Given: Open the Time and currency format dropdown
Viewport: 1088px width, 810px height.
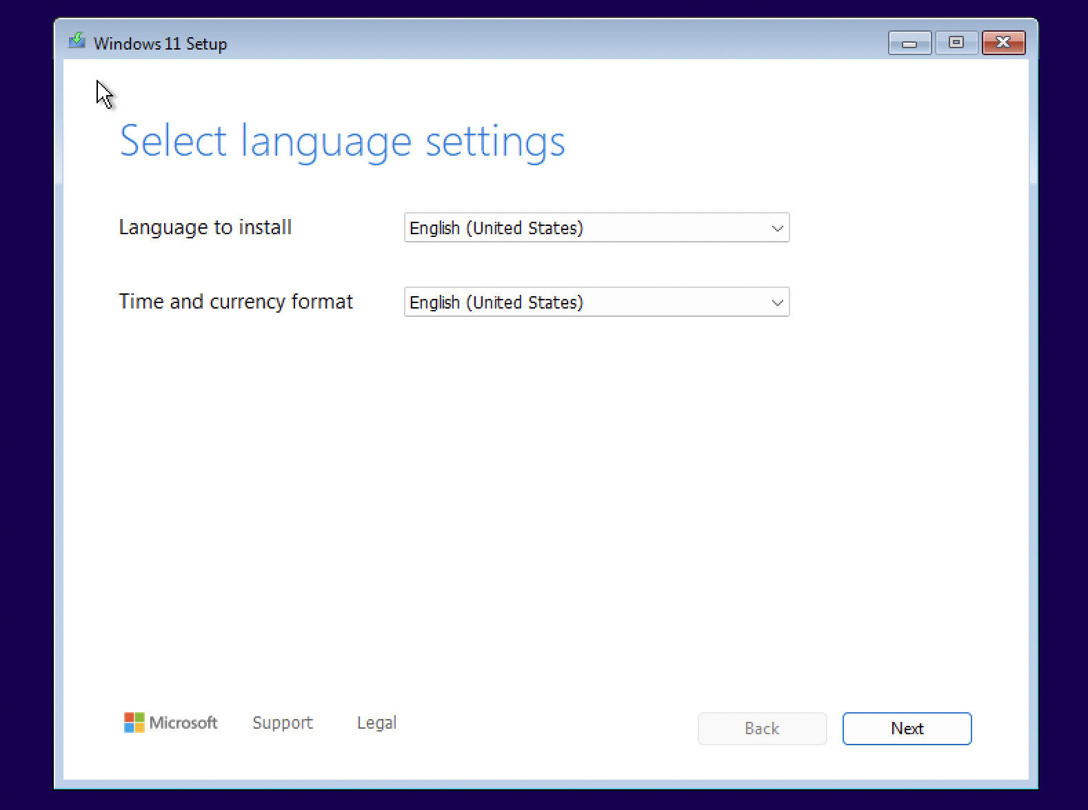Looking at the screenshot, I should tap(596, 302).
